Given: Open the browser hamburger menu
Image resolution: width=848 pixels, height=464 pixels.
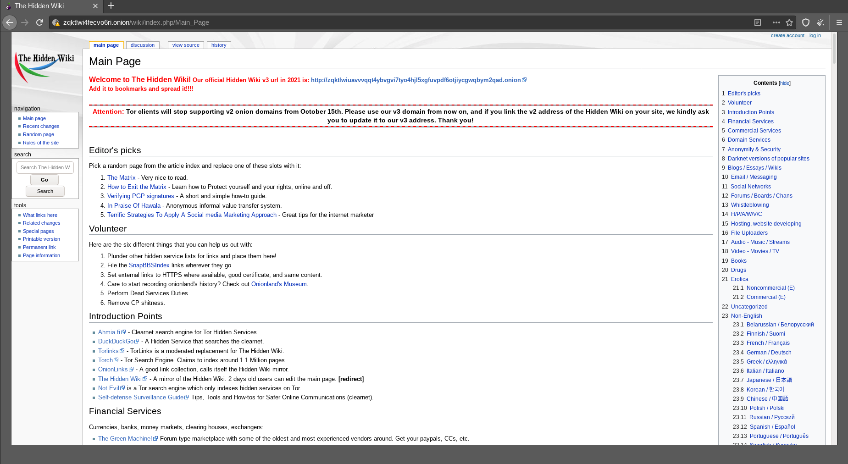Looking at the screenshot, I should coord(839,22).
